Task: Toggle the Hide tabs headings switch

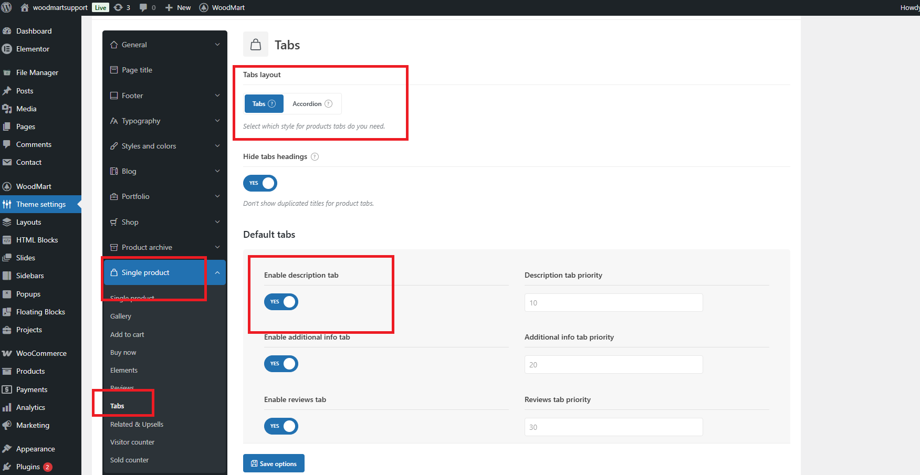Action: click(260, 183)
